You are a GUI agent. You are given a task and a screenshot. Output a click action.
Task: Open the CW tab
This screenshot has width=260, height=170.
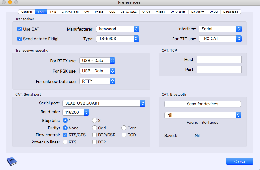pyautogui.click(x=86, y=12)
